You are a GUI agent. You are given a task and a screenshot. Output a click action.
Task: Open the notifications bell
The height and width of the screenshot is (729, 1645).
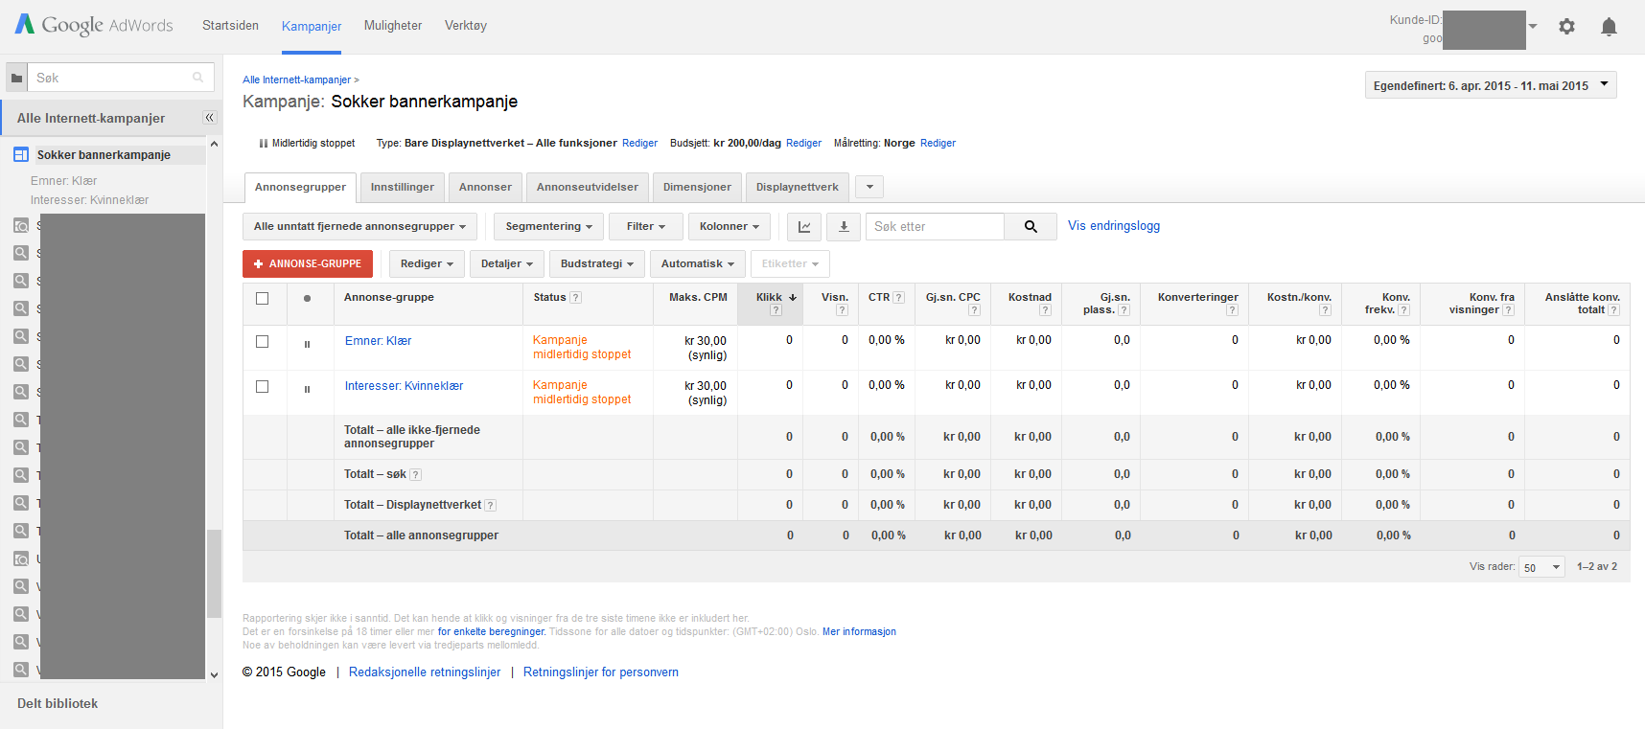point(1609,27)
